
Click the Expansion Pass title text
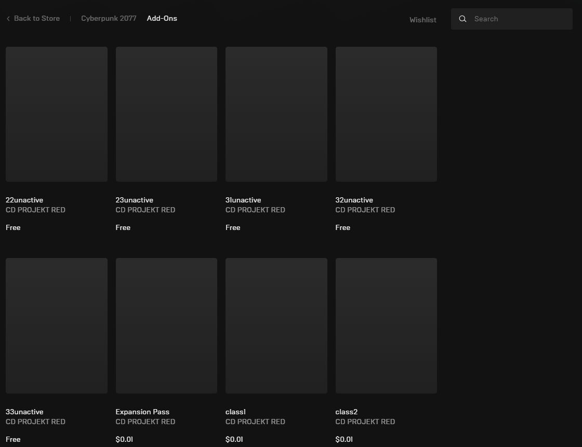tap(142, 412)
